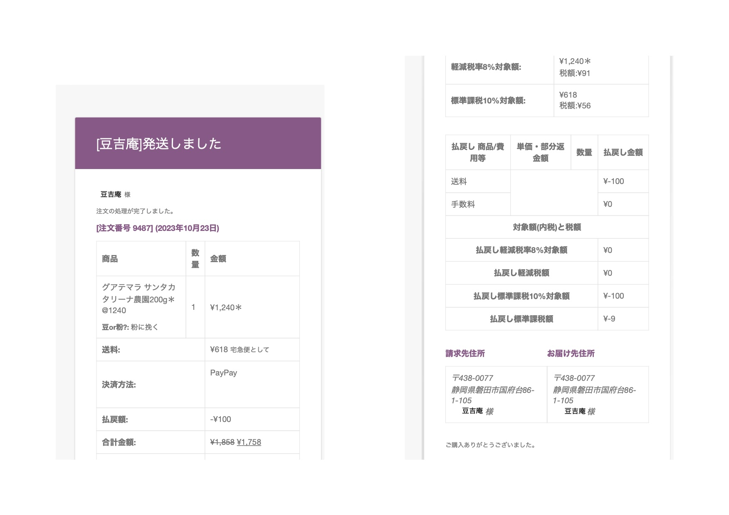Click the '送料:' row label
The width and height of the screenshot is (729, 515).
(111, 350)
